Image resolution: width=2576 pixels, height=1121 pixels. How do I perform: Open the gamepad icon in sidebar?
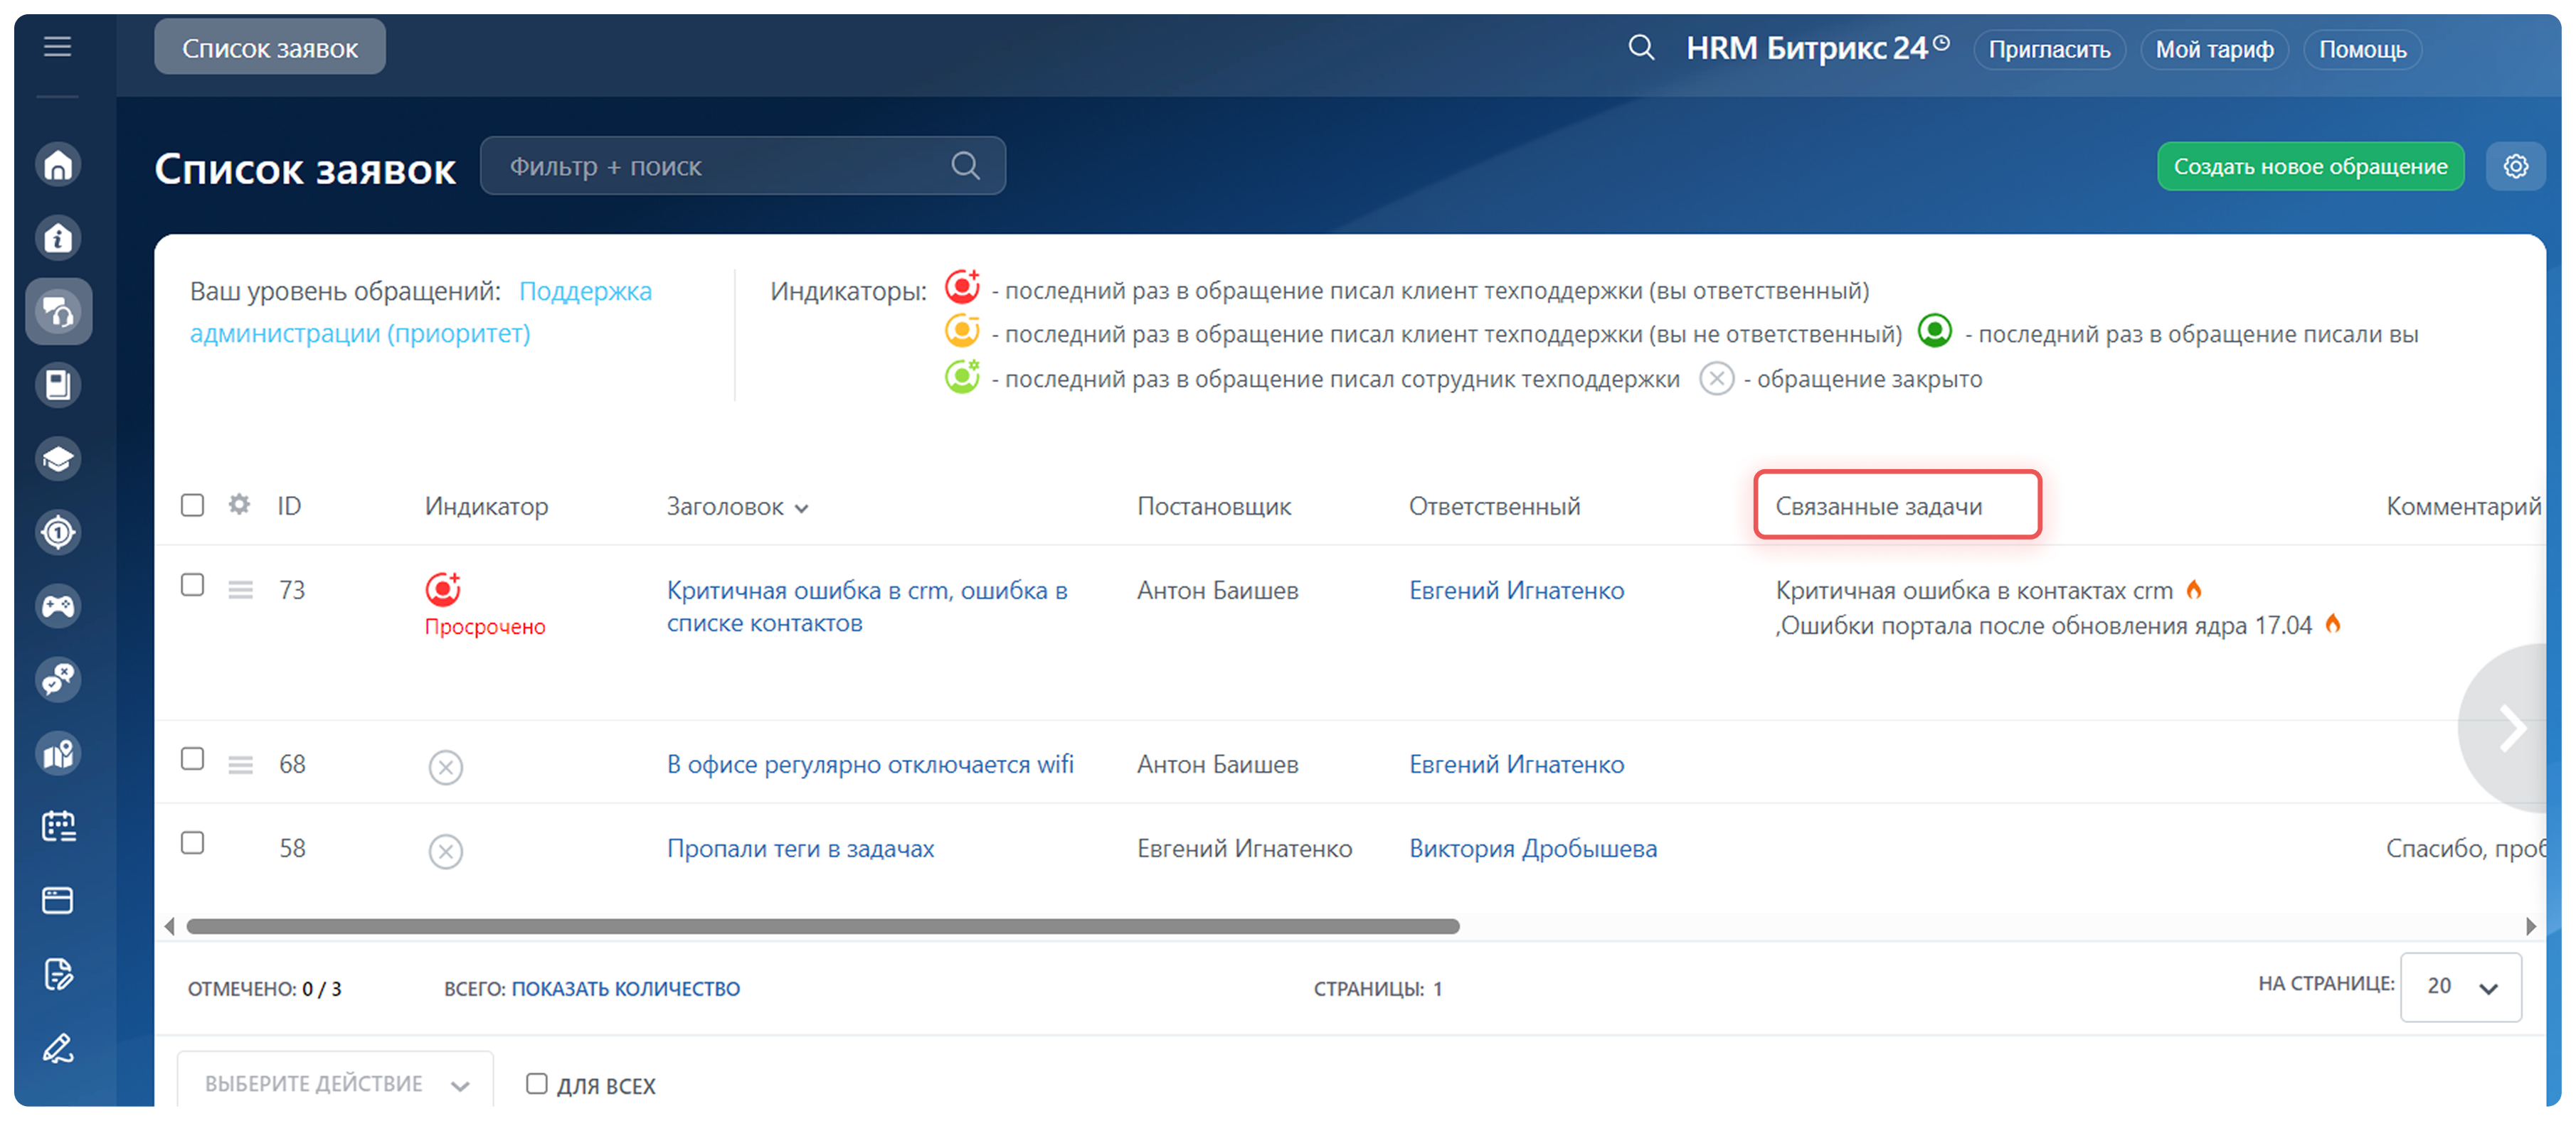(58, 606)
